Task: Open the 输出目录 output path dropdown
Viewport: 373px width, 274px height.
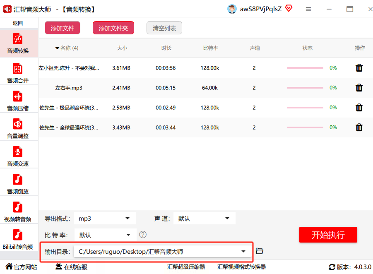Action: click(x=162, y=252)
